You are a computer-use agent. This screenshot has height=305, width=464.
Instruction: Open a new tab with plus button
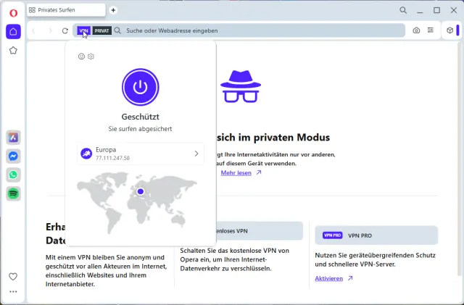(x=113, y=10)
